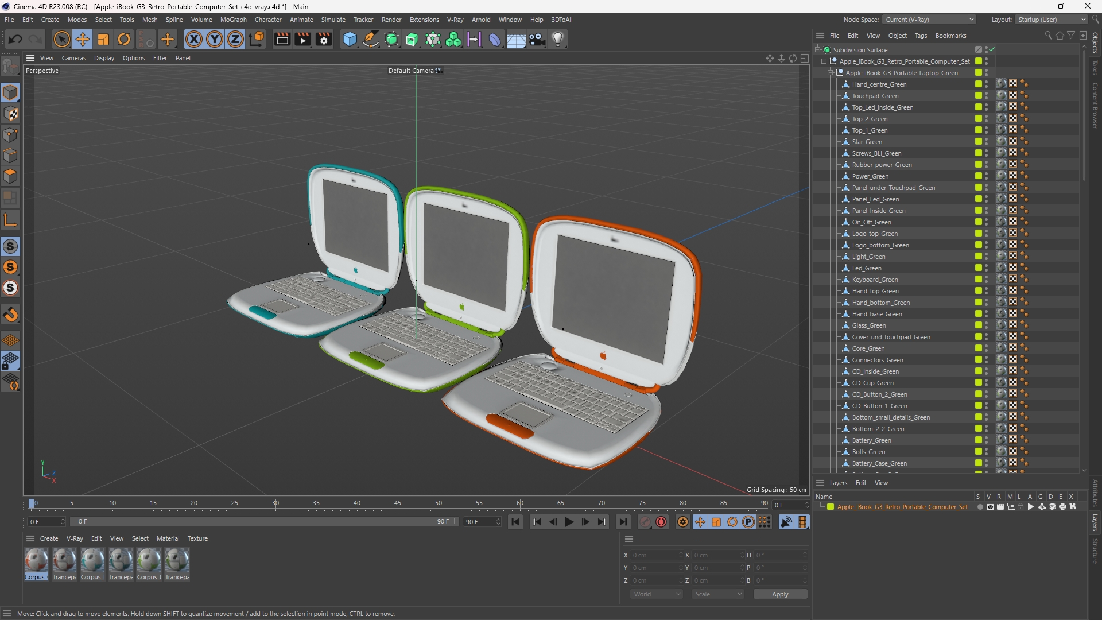
Task: Open Render Settings with the gear clapperboard
Action: click(324, 39)
